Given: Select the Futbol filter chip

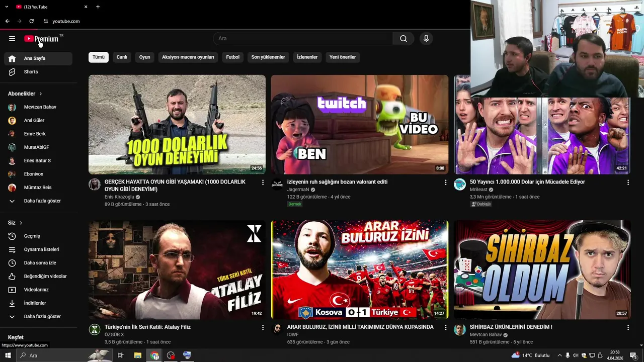Looking at the screenshot, I should 233,57.
